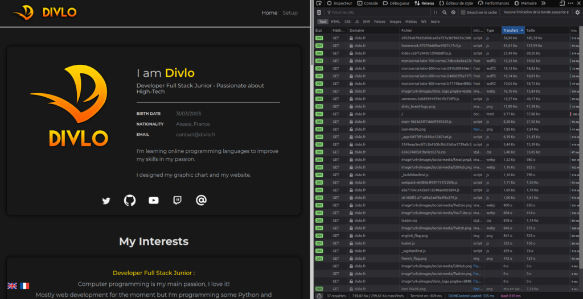Toggle responsive design mode icon

(x=562, y=3)
